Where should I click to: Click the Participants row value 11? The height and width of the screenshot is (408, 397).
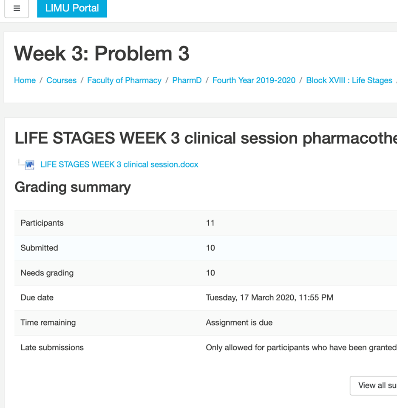click(x=210, y=223)
